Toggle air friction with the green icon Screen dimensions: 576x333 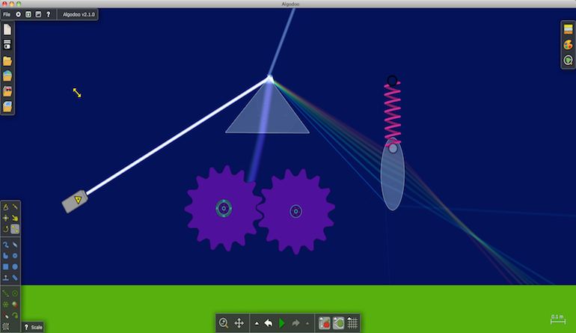click(x=338, y=323)
